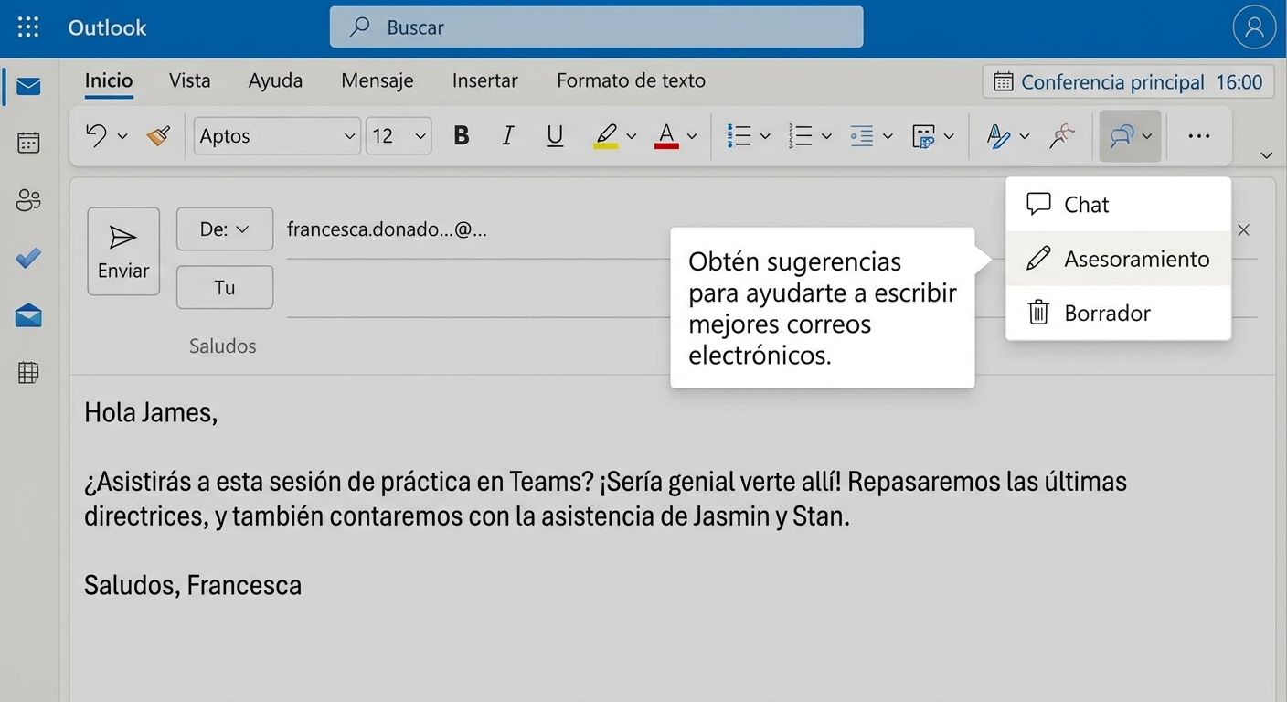Switch to the Insertar ribbon tab
The image size is (1287, 702).
coord(484,80)
